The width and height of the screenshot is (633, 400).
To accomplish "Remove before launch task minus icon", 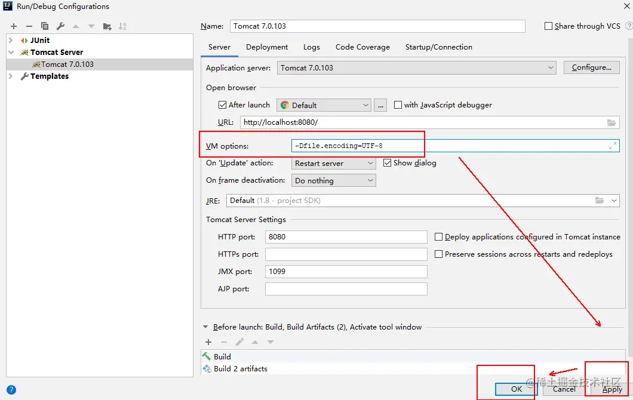I will point(224,342).
